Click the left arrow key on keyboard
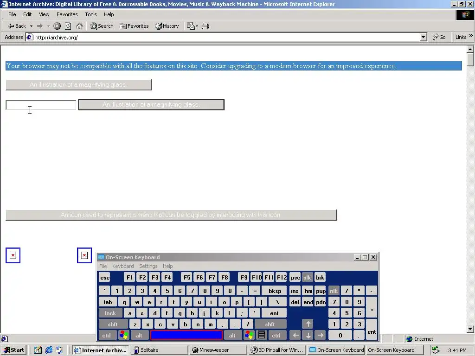475x356 pixels. click(295, 336)
